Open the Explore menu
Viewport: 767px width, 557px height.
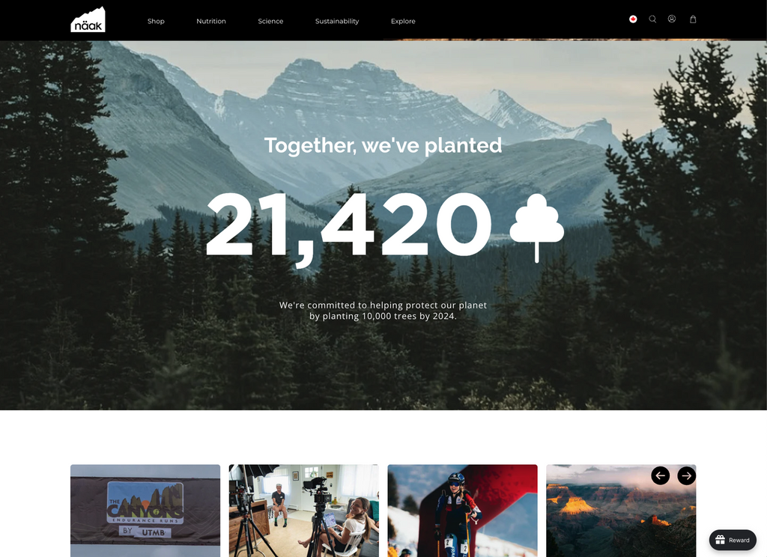tap(403, 21)
